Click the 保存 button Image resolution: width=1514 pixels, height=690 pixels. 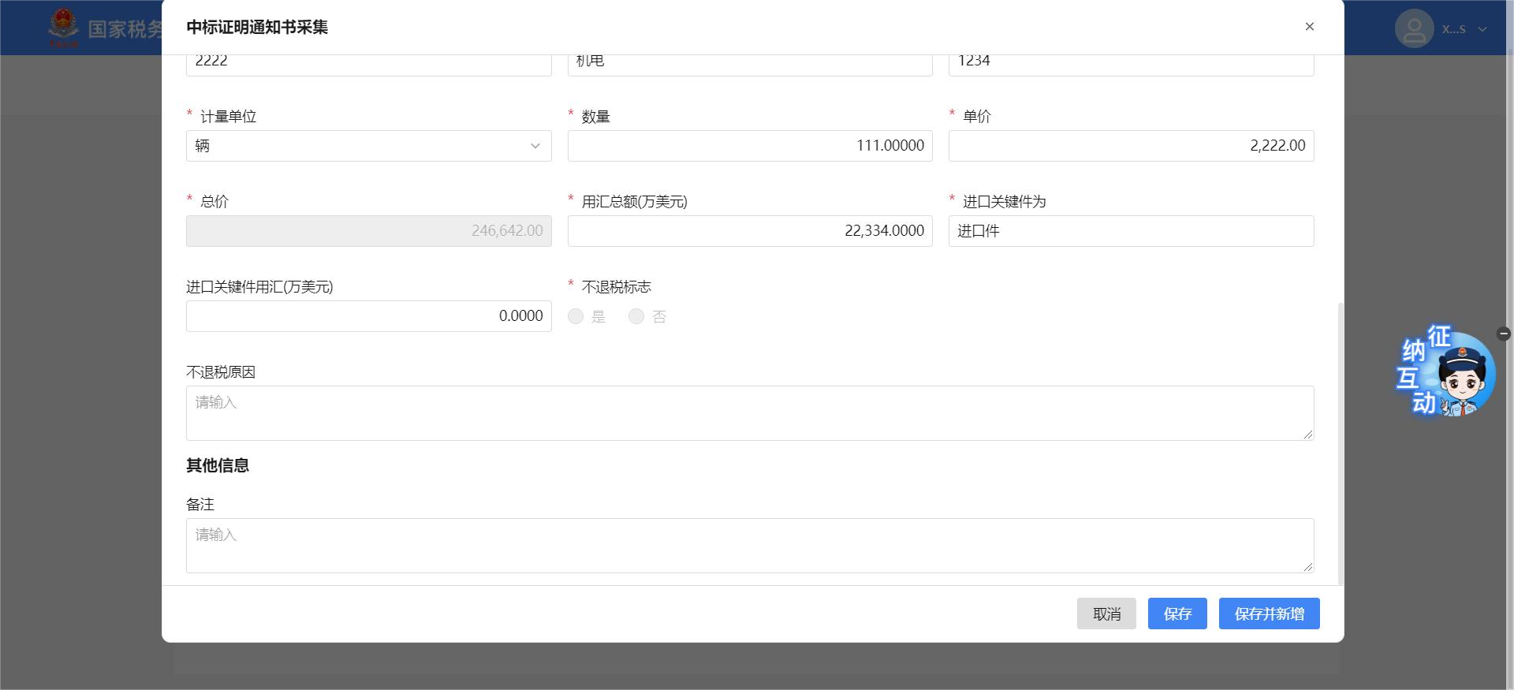[x=1177, y=614]
